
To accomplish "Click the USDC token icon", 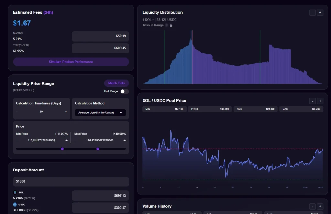I will (15, 204).
